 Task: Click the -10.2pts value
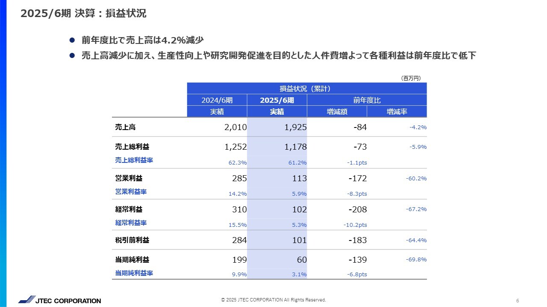tap(355, 225)
